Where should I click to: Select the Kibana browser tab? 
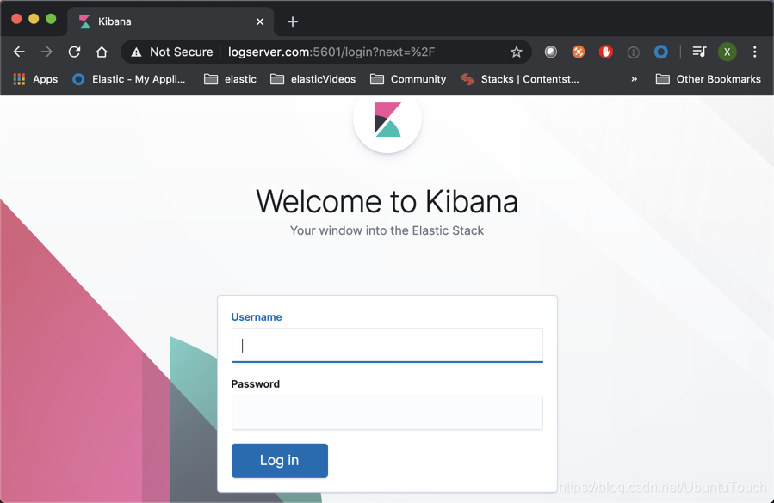(170, 21)
